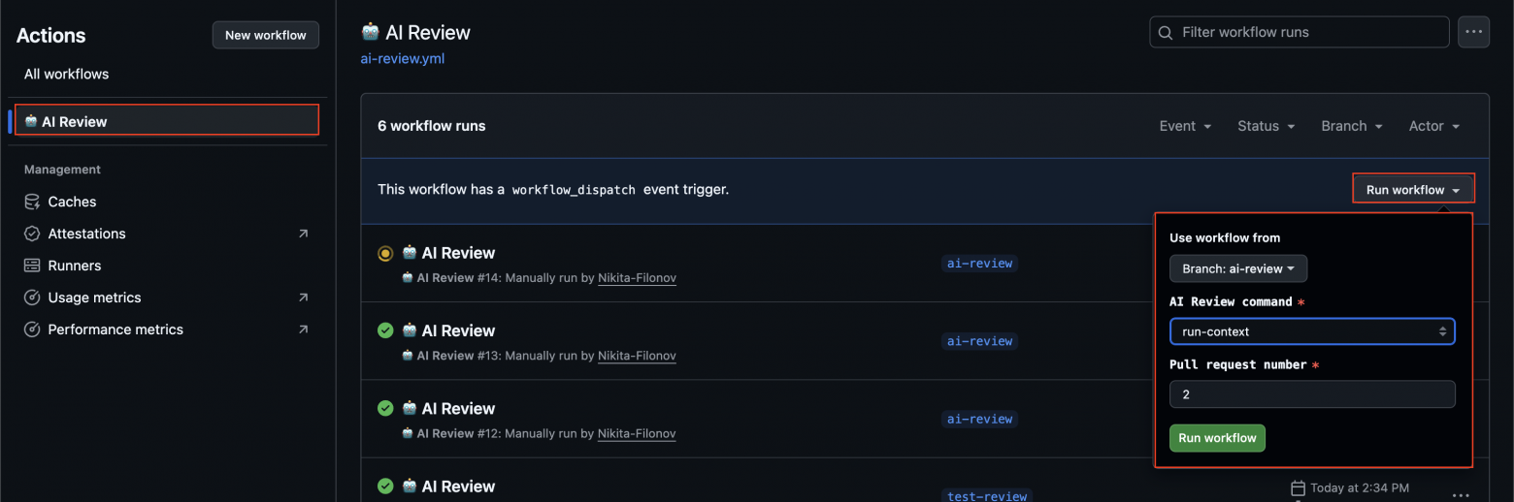Select the AI Review workflow in sidebar

pos(75,121)
